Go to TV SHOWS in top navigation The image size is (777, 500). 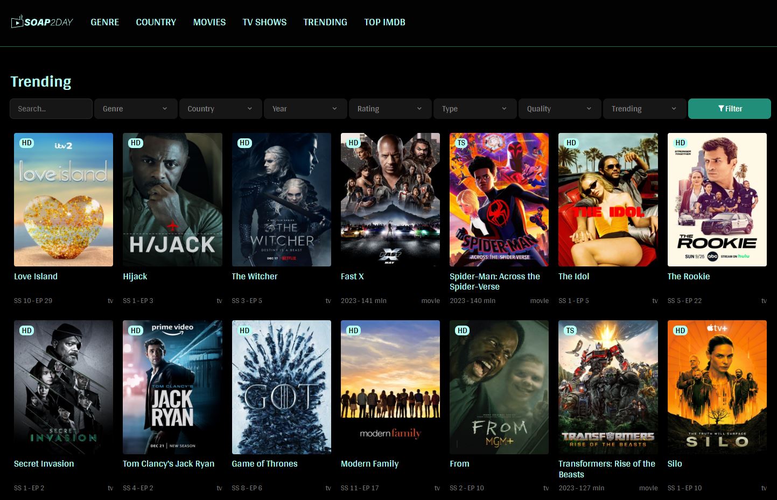pyautogui.click(x=264, y=22)
